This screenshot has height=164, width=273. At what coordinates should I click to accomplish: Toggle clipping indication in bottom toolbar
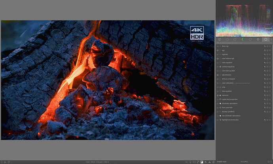[202, 162]
